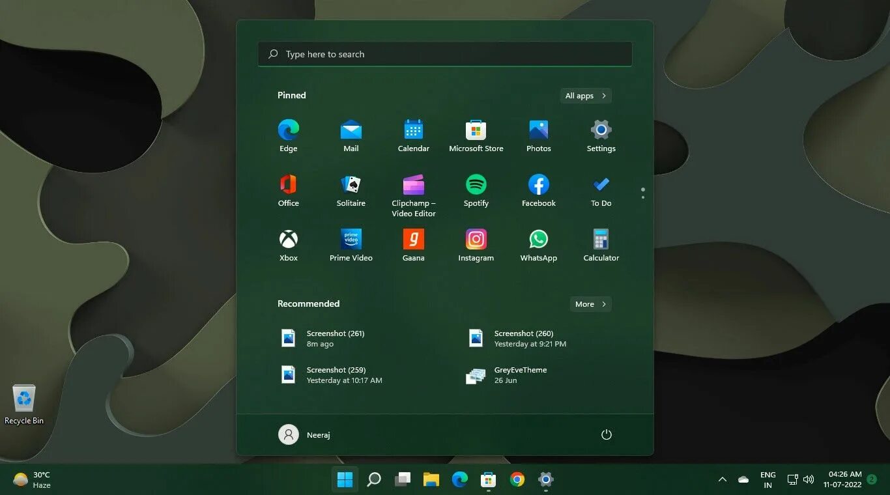This screenshot has height=495, width=890.
Task: Show All apps list
Action: (x=586, y=96)
